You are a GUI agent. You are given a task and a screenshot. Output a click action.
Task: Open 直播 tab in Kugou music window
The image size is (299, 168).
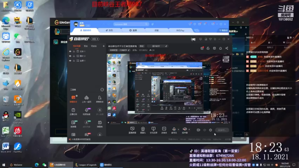click(133, 30)
